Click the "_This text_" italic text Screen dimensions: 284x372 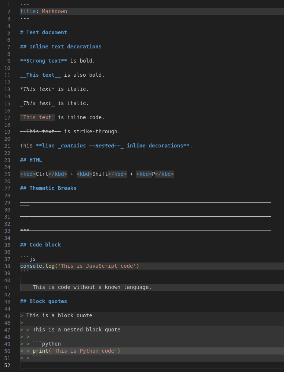pos(37,104)
